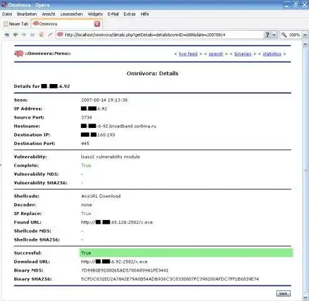
Task: Click hostname ending broadband.corbina.ru
Action: (x=118, y=126)
